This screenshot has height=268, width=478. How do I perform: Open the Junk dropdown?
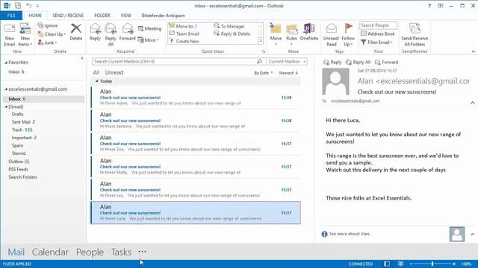(x=47, y=42)
